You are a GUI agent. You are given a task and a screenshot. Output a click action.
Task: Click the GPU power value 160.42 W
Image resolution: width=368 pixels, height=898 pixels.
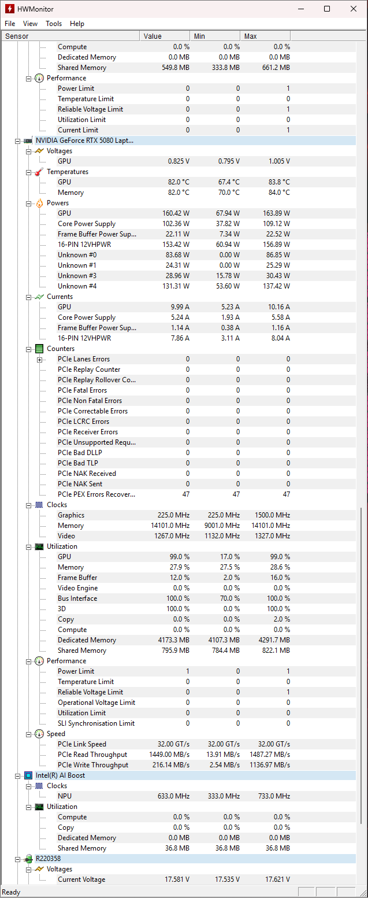coord(176,213)
